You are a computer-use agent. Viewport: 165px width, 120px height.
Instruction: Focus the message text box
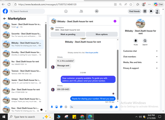click(90, 107)
